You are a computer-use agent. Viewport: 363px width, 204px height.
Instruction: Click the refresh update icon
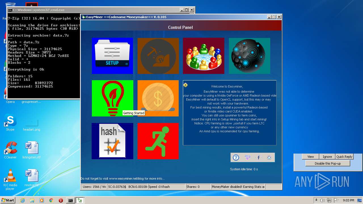click(x=269, y=158)
